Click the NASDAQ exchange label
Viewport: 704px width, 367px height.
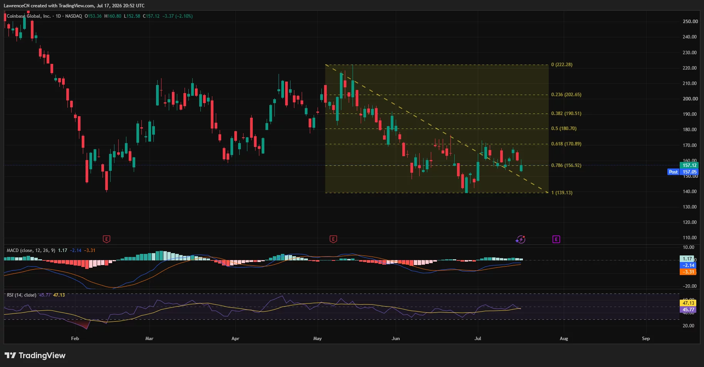tap(74, 16)
